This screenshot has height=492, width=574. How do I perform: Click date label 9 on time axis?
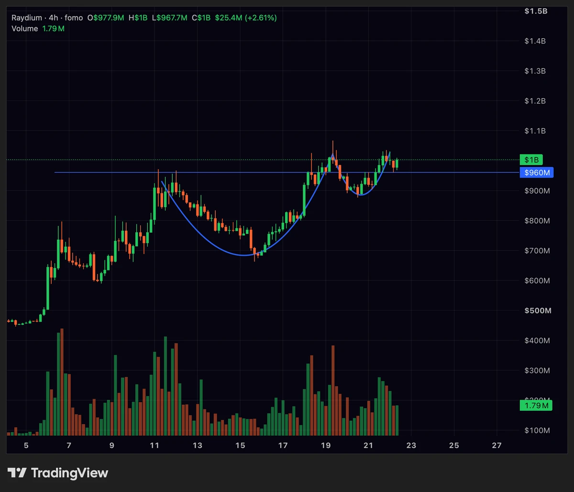click(x=112, y=446)
